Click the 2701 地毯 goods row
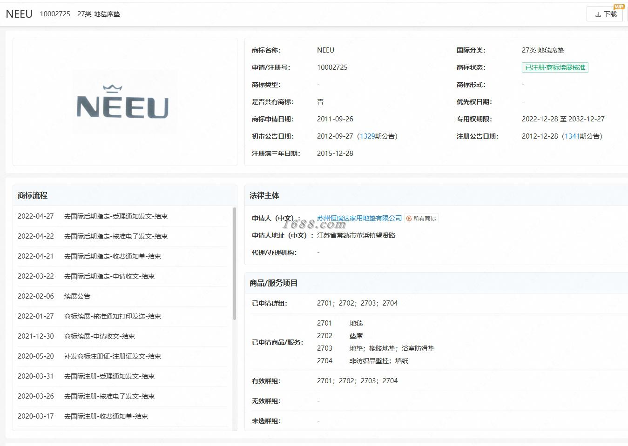This screenshot has height=446, width=628. [340, 323]
